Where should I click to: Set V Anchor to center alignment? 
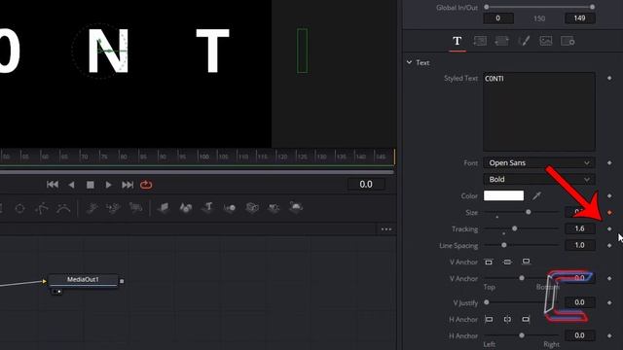[x=507, y=262]
